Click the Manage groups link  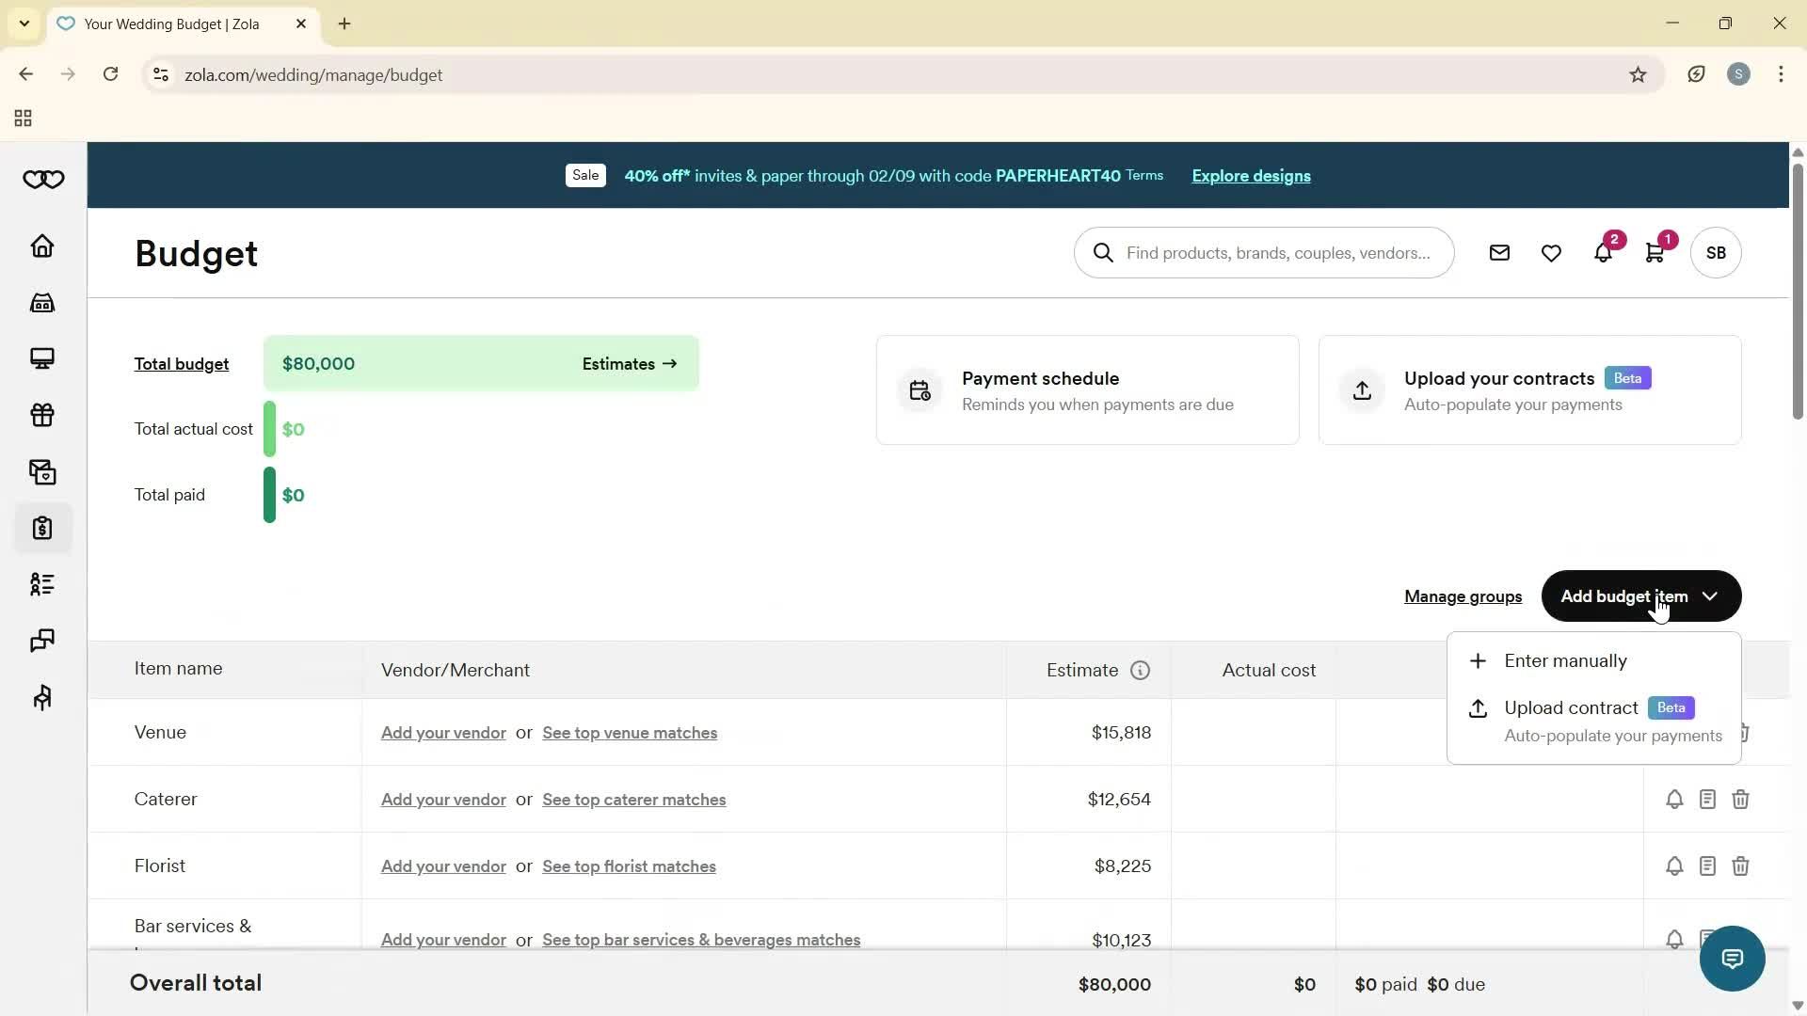tap(1462, 596)
